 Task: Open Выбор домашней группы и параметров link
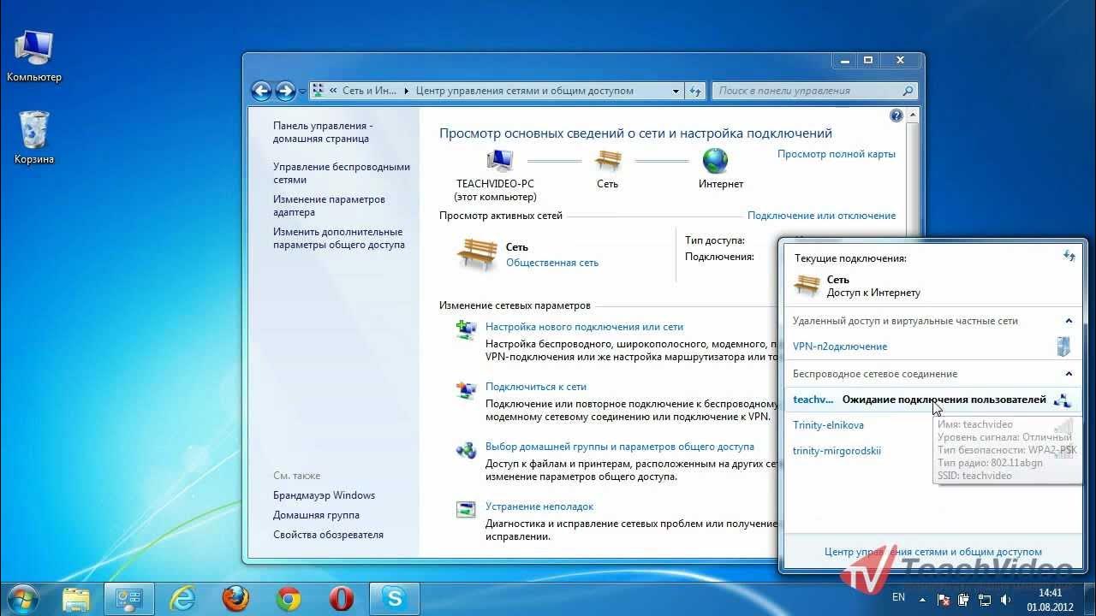click(x=620, y=447)
